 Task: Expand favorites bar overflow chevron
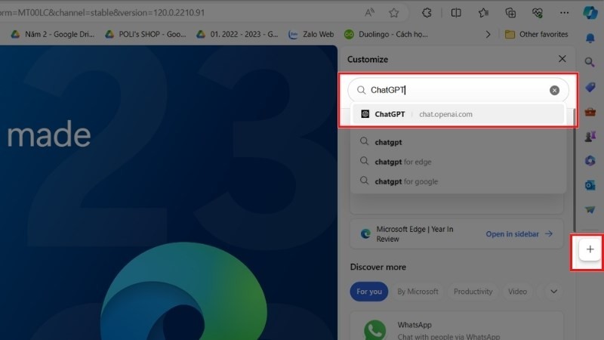pyautogui.click(x=488, y=34)
